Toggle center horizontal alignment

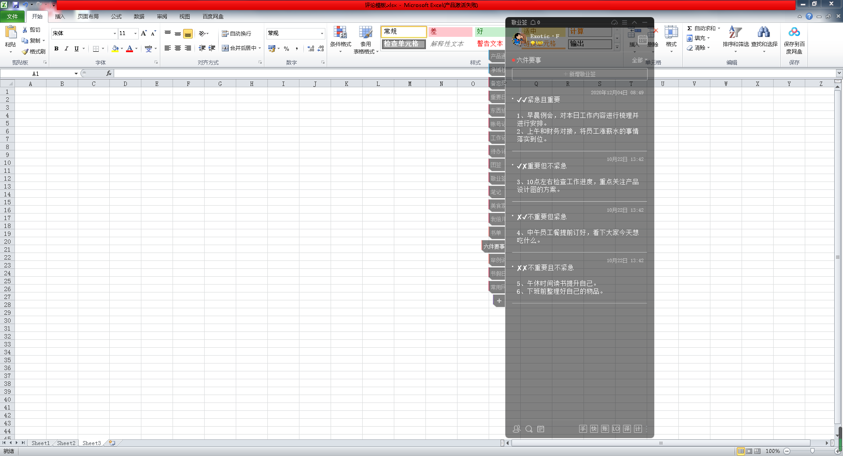pyautogui.click(x=178, y=48)
